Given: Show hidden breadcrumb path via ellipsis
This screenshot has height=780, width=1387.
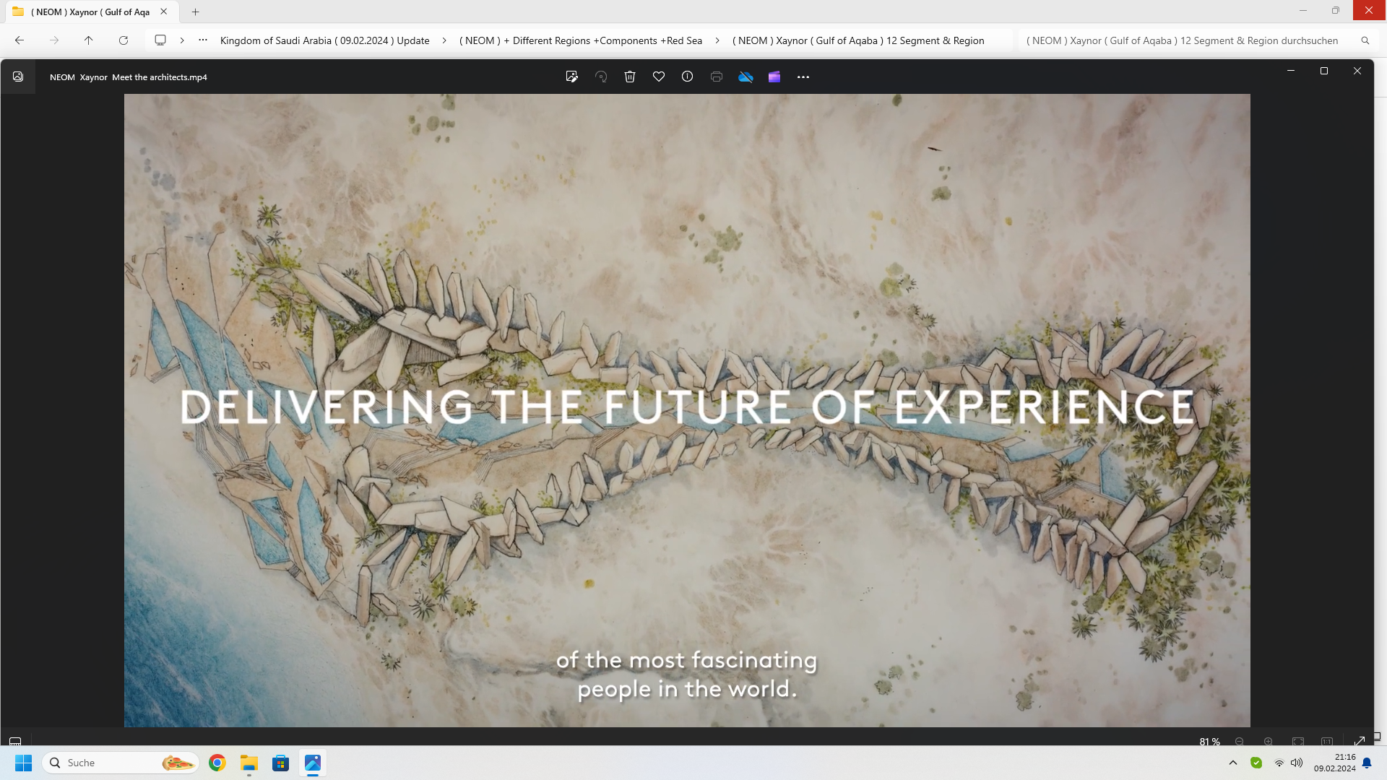Looking at the screenshot, I should (x=203, y=40).
